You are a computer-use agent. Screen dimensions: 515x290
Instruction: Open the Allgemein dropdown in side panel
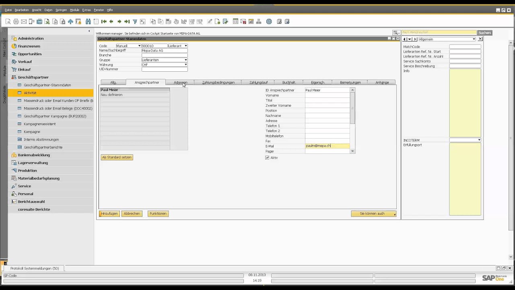point(474,39)
